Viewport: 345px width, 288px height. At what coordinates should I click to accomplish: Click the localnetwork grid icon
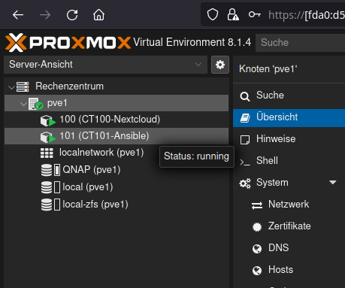pyautogui.click(x=47, y=153)
